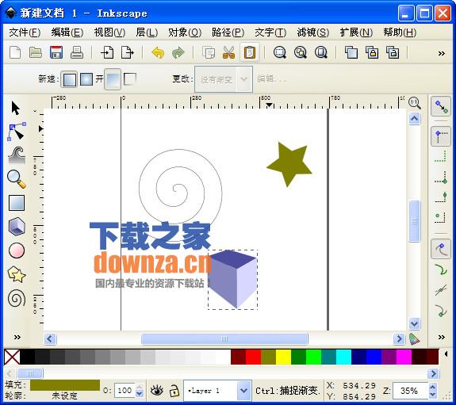Click Zoom to fit selection icon
This screenshot has width=456, height=405.
280,52
